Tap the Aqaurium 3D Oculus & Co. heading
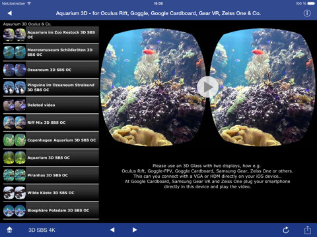Image resolution: width=317 pixels, height=237 pixels. tap(27, 24)
